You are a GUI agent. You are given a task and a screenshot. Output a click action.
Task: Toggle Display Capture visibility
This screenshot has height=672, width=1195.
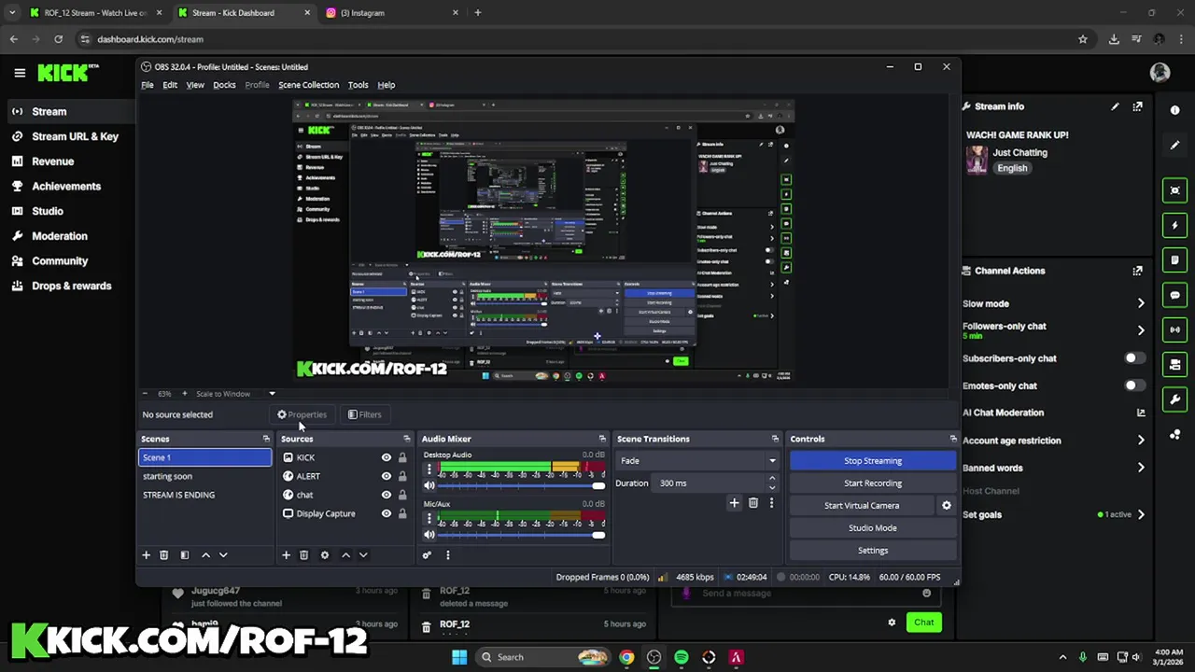point(386,514)
